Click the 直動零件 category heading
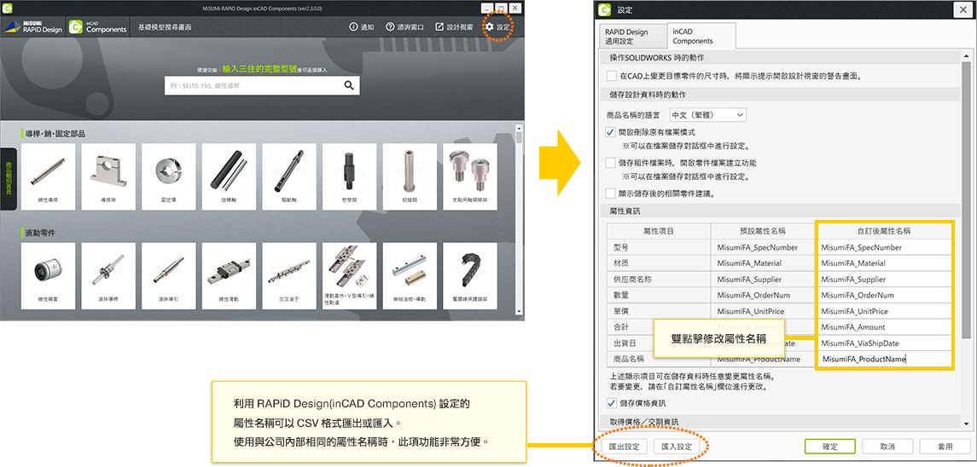The height and width of the screenshot is (467, 977). click(x=38, y=233)
